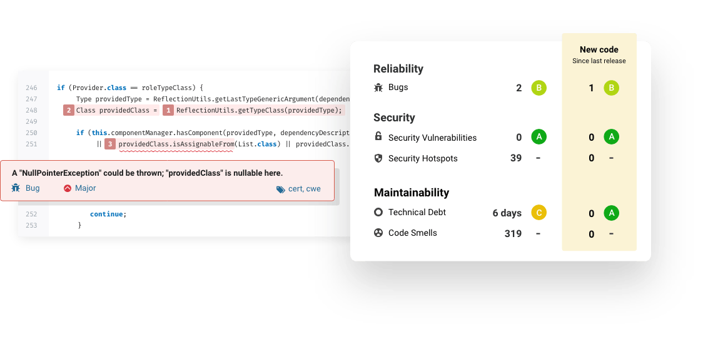Open the 319 Code Smells count
The width and height of the screenshot is (713, 344).
[513, 233]
